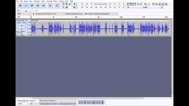Image resolution: width=189 pixels, height=106 pixels.
Task: Close the MVI_7368 track with X
Action: [x=17, y=21]
